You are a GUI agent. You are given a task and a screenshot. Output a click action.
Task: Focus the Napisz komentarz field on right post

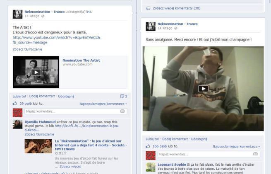209,154
